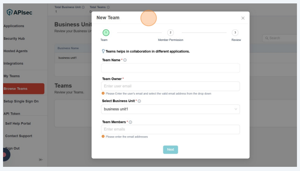This screenshot has height=171, width=300.
Task: Click step 1 Team circle
Action: pyautogui.click(x=106, y=33)
